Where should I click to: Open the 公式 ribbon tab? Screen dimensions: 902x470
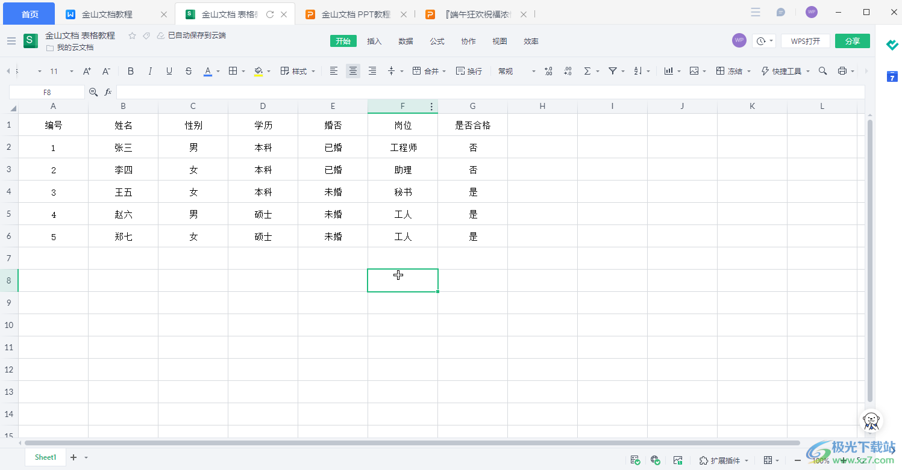[437, 41]
